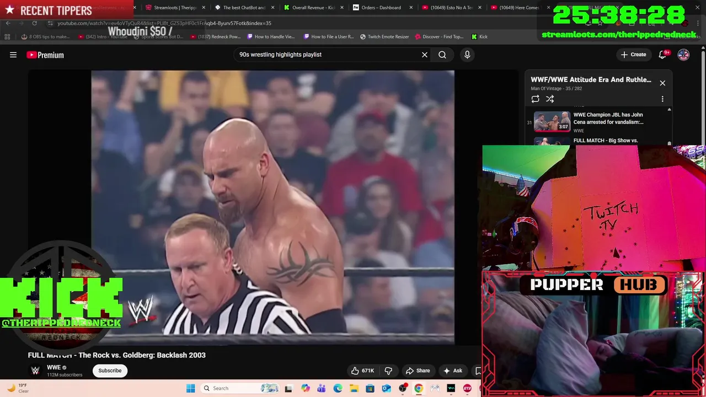Open the account avatar menu
The width and height of the screenshot is (706, 397).
click(683, 55)
